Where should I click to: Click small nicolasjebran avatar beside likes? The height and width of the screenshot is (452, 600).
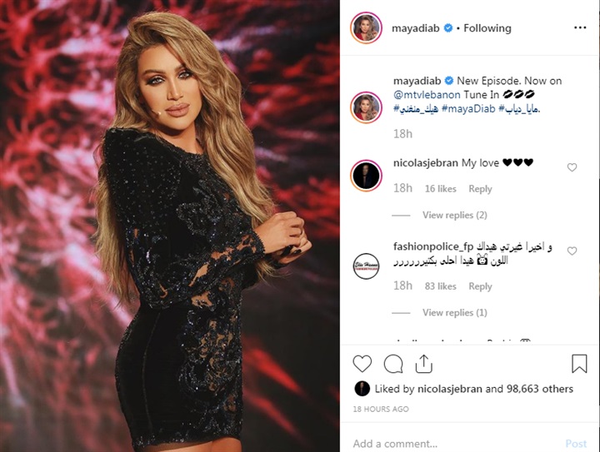tap(362, 389)
